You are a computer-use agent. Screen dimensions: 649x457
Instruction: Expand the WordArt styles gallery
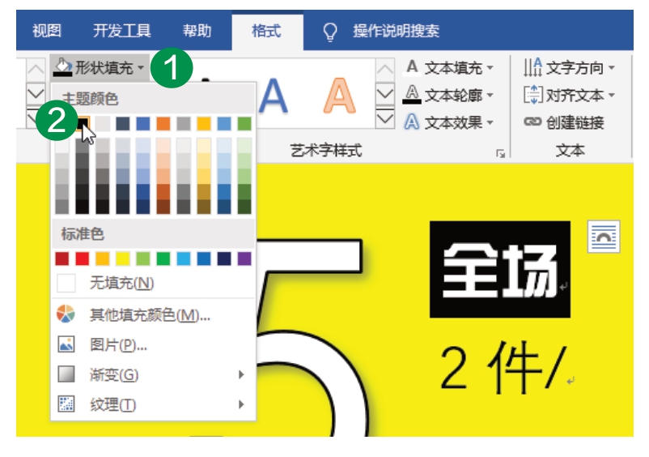point(385,118)
